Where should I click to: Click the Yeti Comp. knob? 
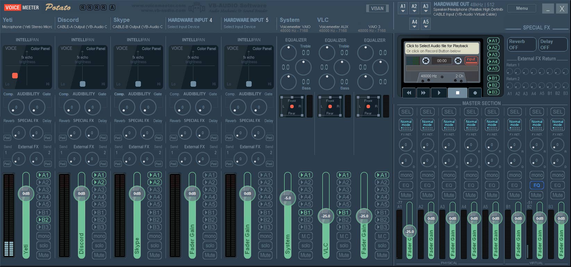(x=16, y=107)
